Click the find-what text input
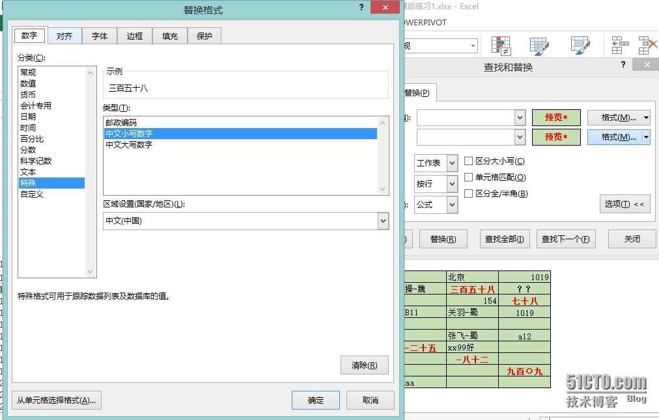The image size is (659, 420). coord(466,118)
